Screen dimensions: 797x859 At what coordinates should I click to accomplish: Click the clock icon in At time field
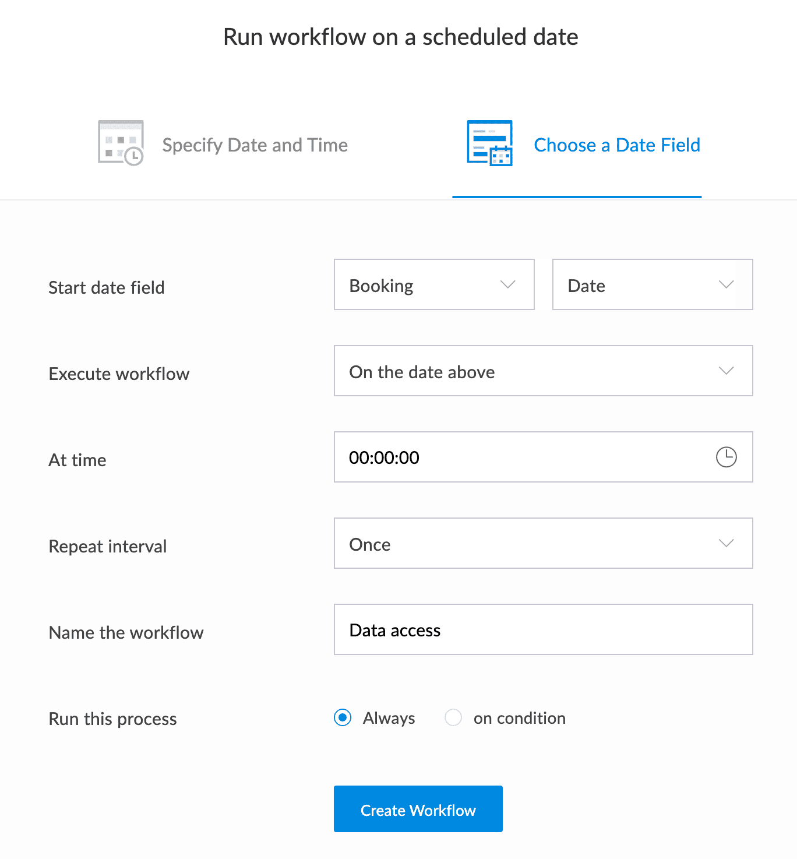coord(726,457)
